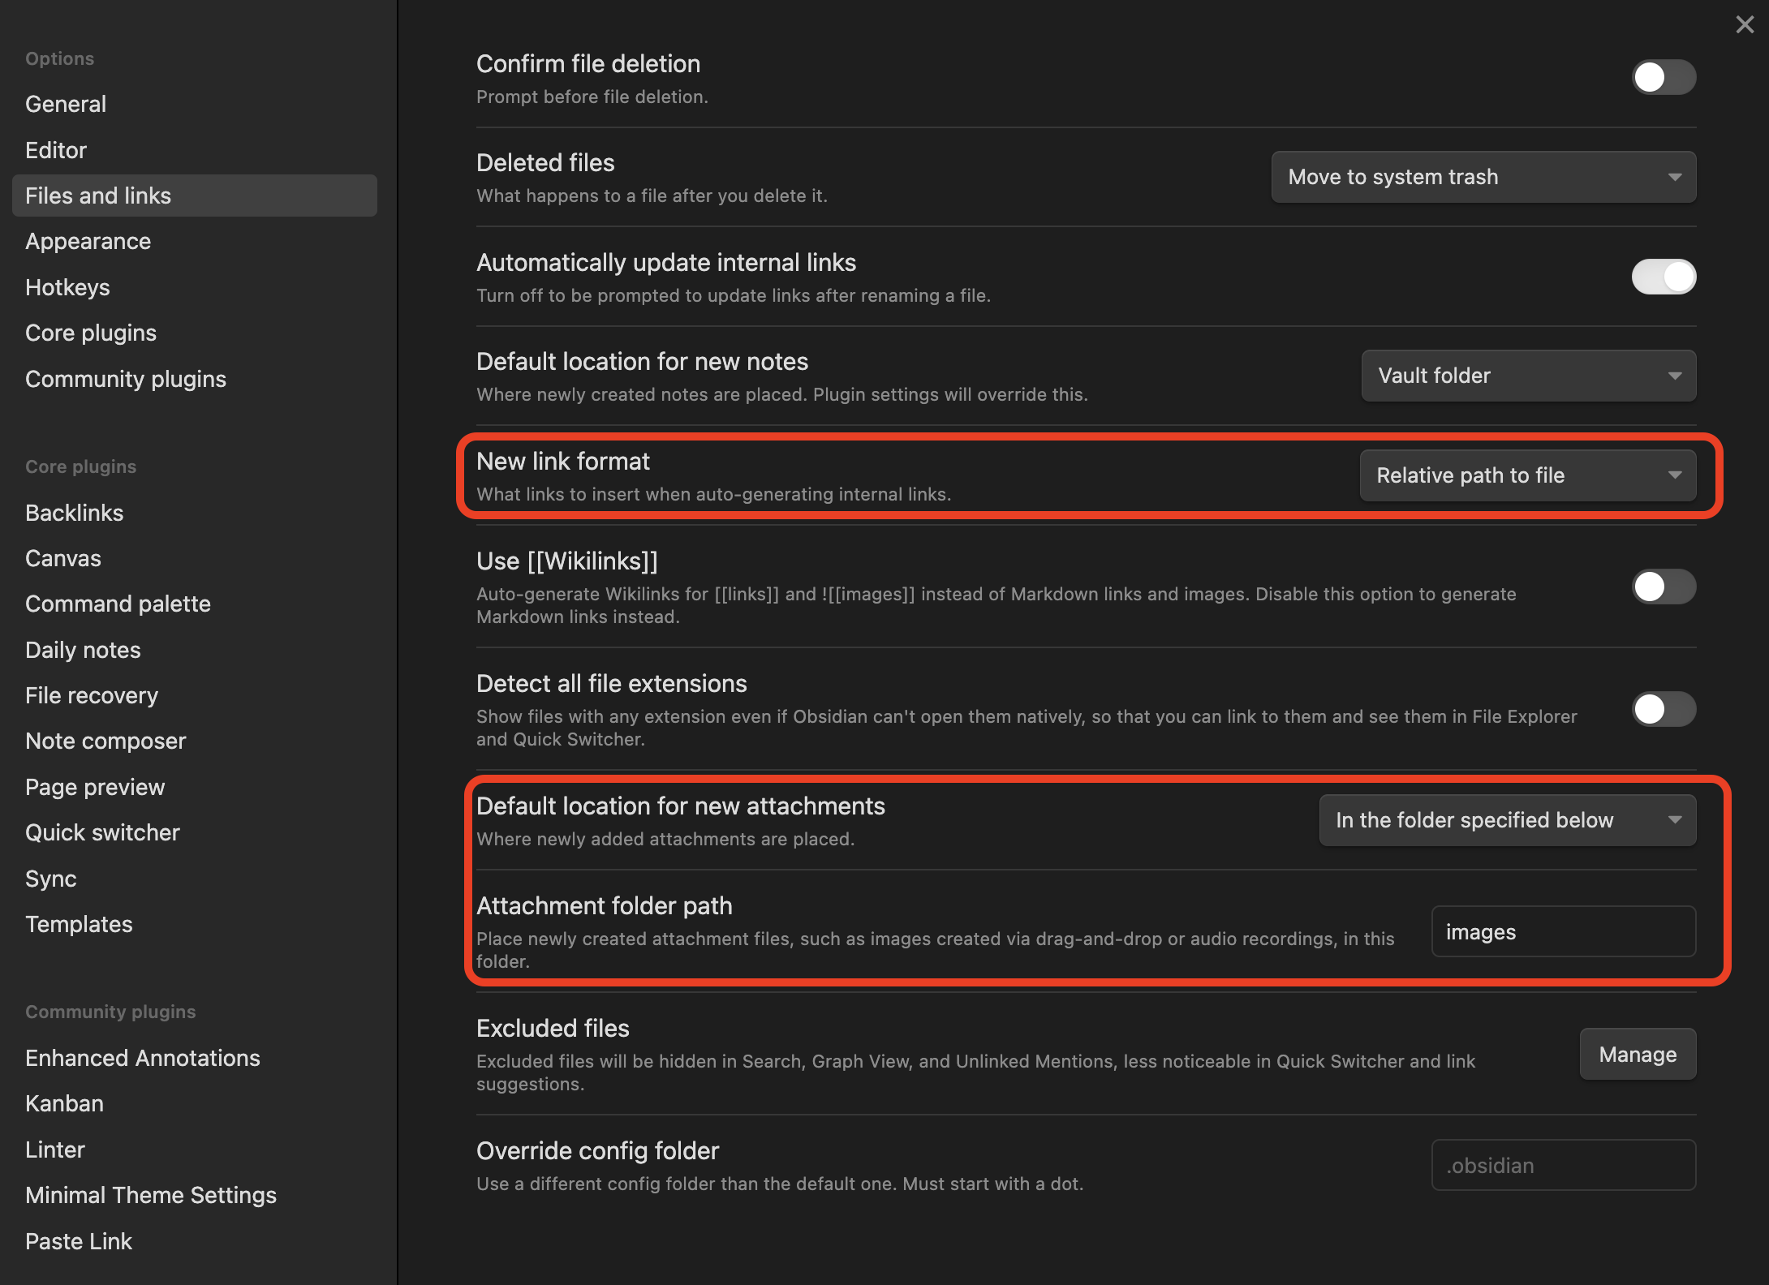
Task: Click the Appearance settings icon
Action: [x=88, y=240]
